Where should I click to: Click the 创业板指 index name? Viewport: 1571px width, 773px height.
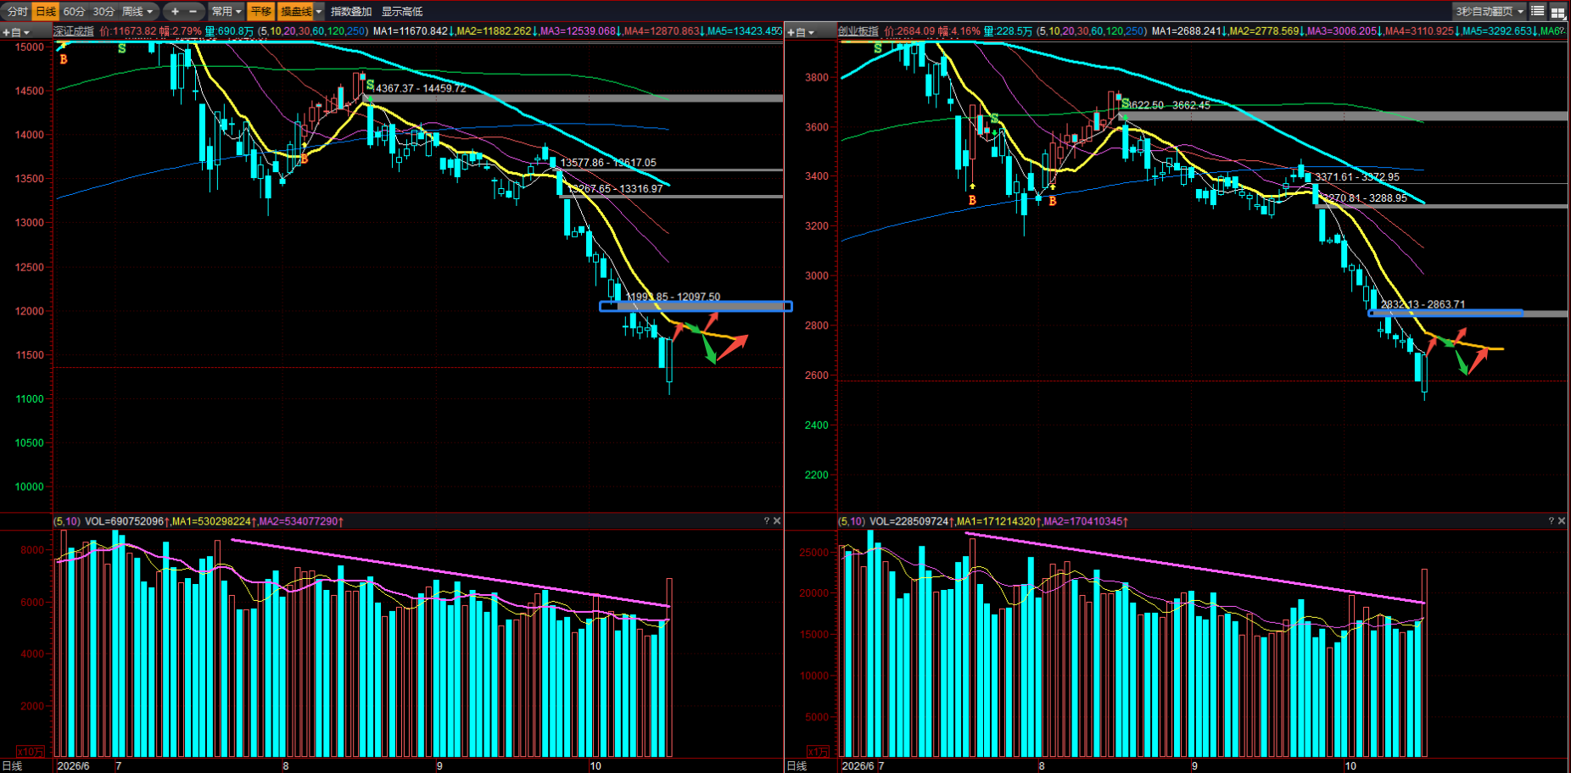858,31
